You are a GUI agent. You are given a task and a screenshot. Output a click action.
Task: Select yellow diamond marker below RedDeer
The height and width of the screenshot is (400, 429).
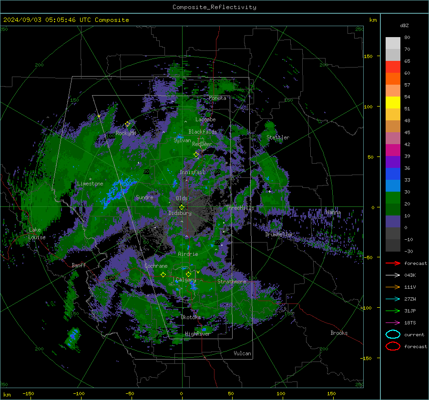(196, 155)
